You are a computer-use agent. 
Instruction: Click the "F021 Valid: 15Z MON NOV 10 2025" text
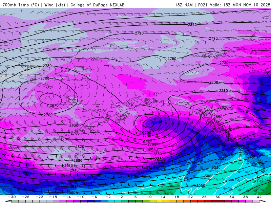click(234, 5)
